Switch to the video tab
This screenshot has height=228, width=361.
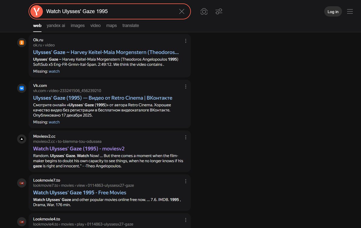[95, 26]
